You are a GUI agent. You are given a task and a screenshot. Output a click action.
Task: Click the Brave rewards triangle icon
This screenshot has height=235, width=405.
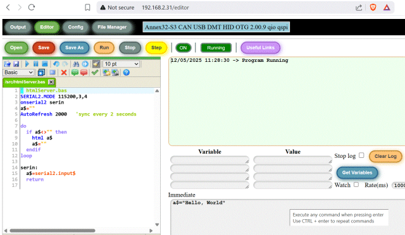coord(387,8)
